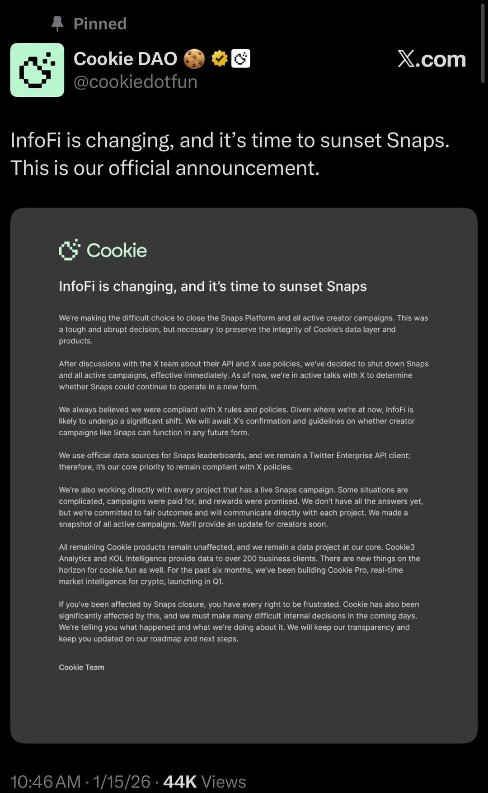Image resolution: width=488 pixels, height=793 pixels.
Task: Click the Cookie Team signature
Action: 81,667
